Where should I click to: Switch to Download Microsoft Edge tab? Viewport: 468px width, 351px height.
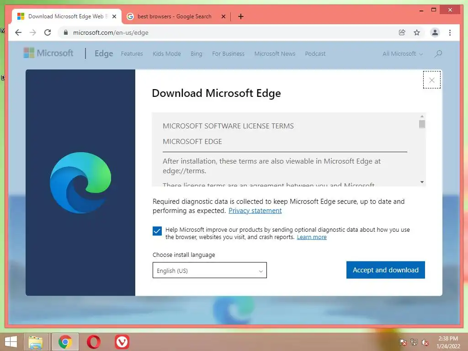click(x=66, y=16)
